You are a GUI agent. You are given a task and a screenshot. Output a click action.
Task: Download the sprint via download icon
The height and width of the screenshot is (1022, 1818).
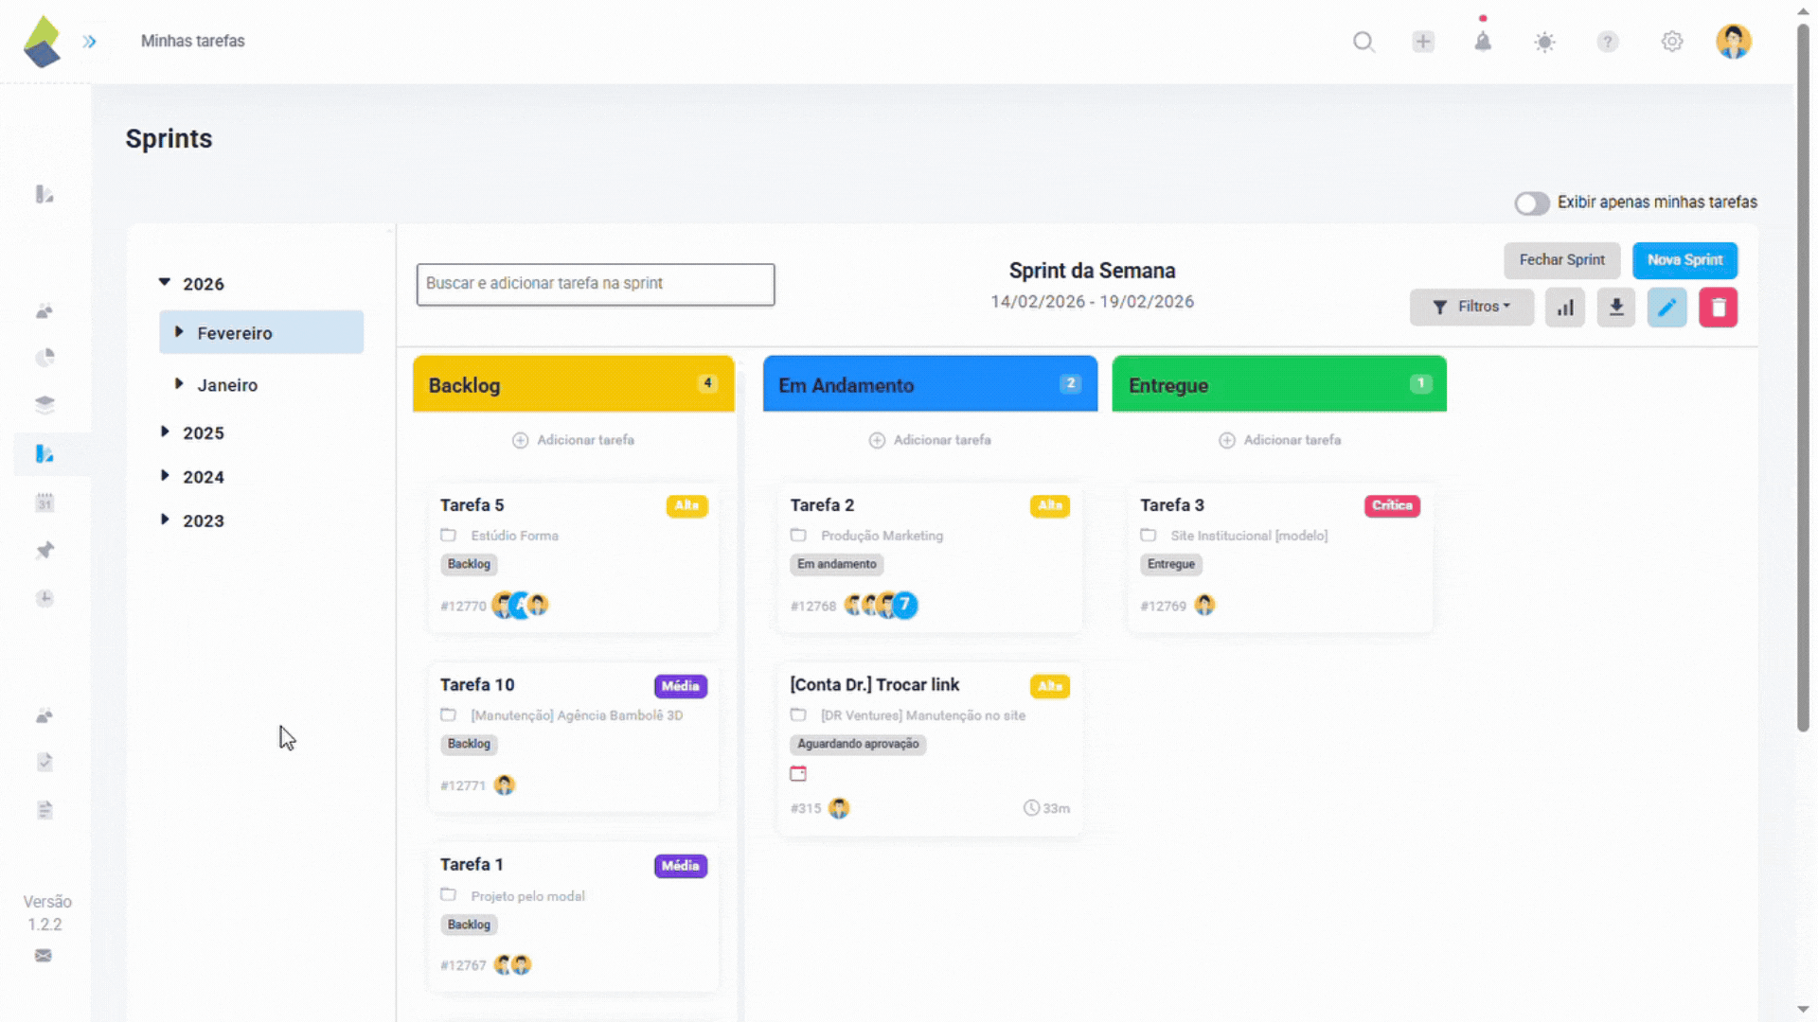[1616, 308]
